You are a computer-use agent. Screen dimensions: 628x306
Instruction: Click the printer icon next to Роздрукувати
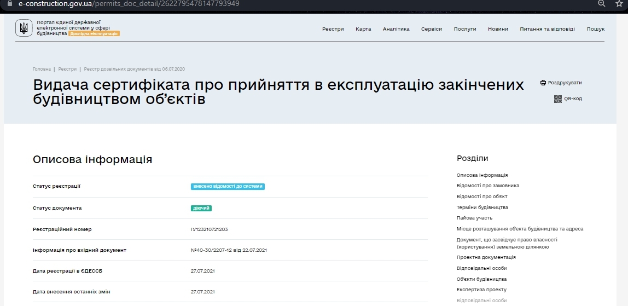[543, 83]
